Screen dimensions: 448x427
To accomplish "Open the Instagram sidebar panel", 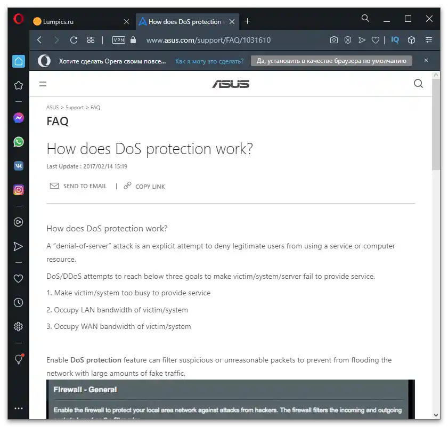I will tap(19, 189).
